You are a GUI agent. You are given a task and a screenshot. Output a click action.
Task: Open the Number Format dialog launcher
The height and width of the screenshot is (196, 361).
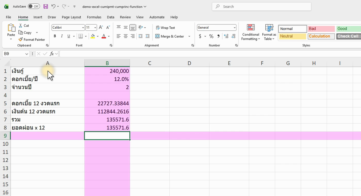pos(236,45)
